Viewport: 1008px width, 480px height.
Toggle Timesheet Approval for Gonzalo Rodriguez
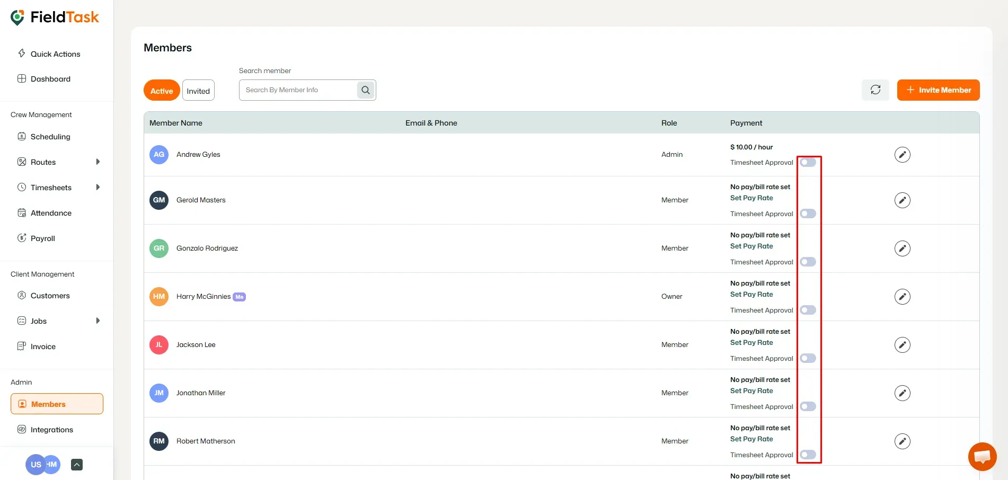[808, 262]
